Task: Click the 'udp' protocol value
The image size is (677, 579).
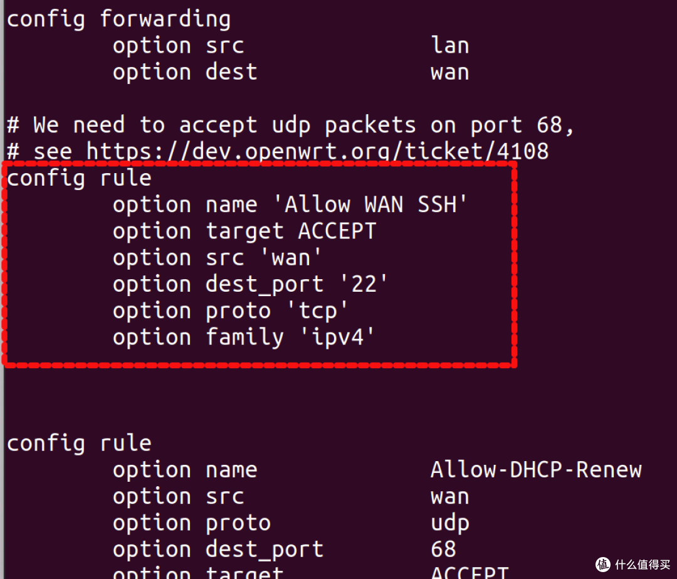Action: pos(449,523)
